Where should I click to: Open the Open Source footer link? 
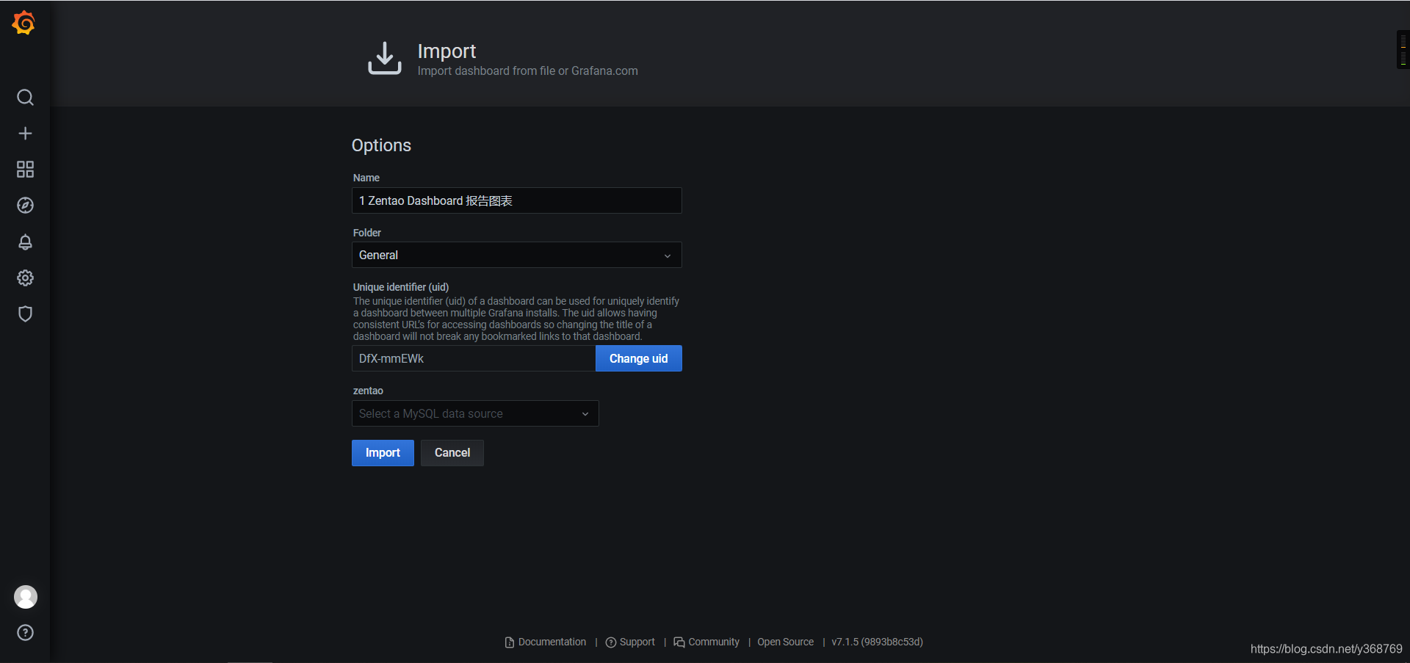(x=786, y=642)
